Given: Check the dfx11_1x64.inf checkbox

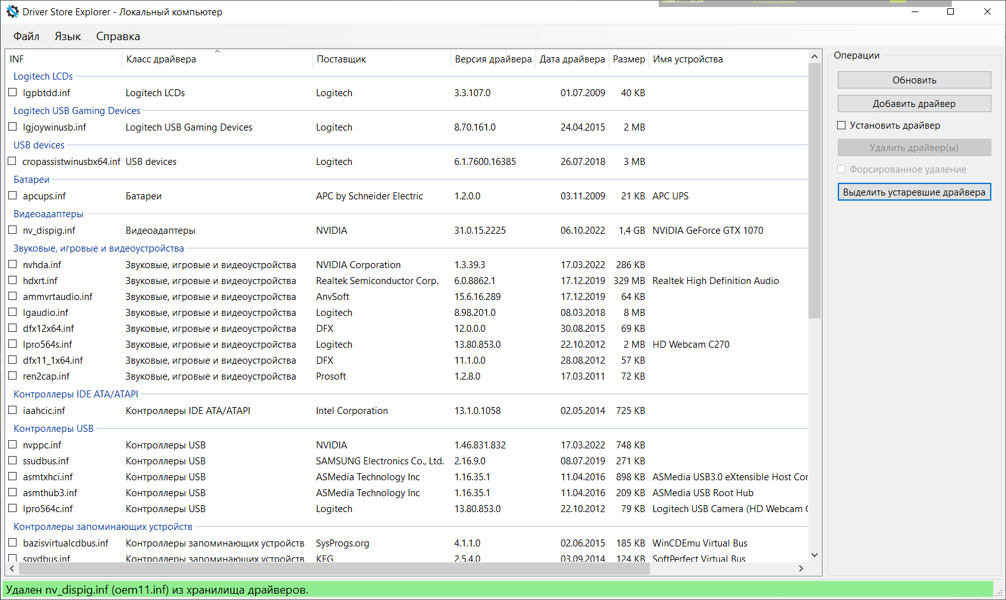Looking at the screenshot, I should coord(13,360).
